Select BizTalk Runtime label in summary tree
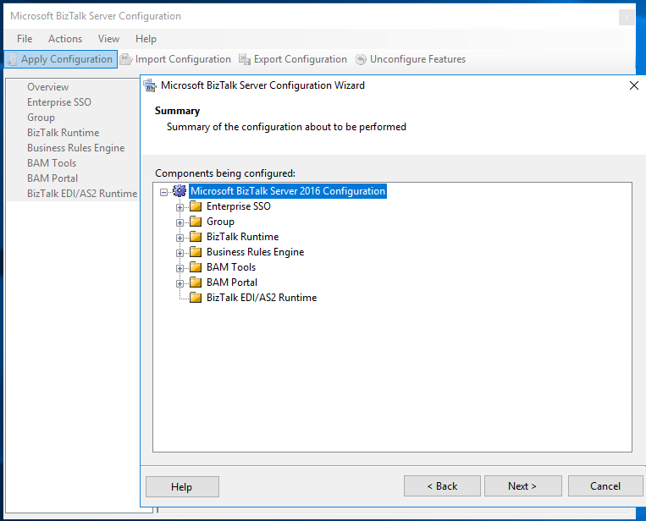The height and width of the screenshot is (521, 646). (x=243, y=237)
